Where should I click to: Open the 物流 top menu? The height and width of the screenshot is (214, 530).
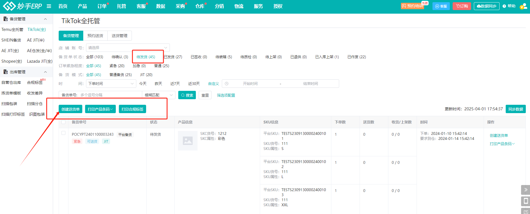coord(239,6)
